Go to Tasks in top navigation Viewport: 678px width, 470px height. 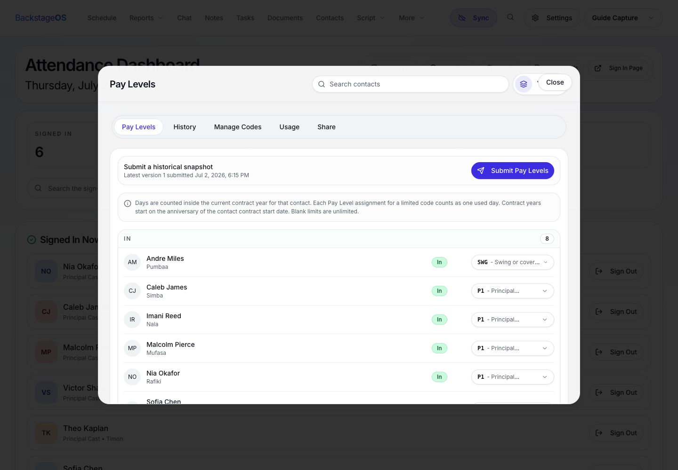coord(245,18)
